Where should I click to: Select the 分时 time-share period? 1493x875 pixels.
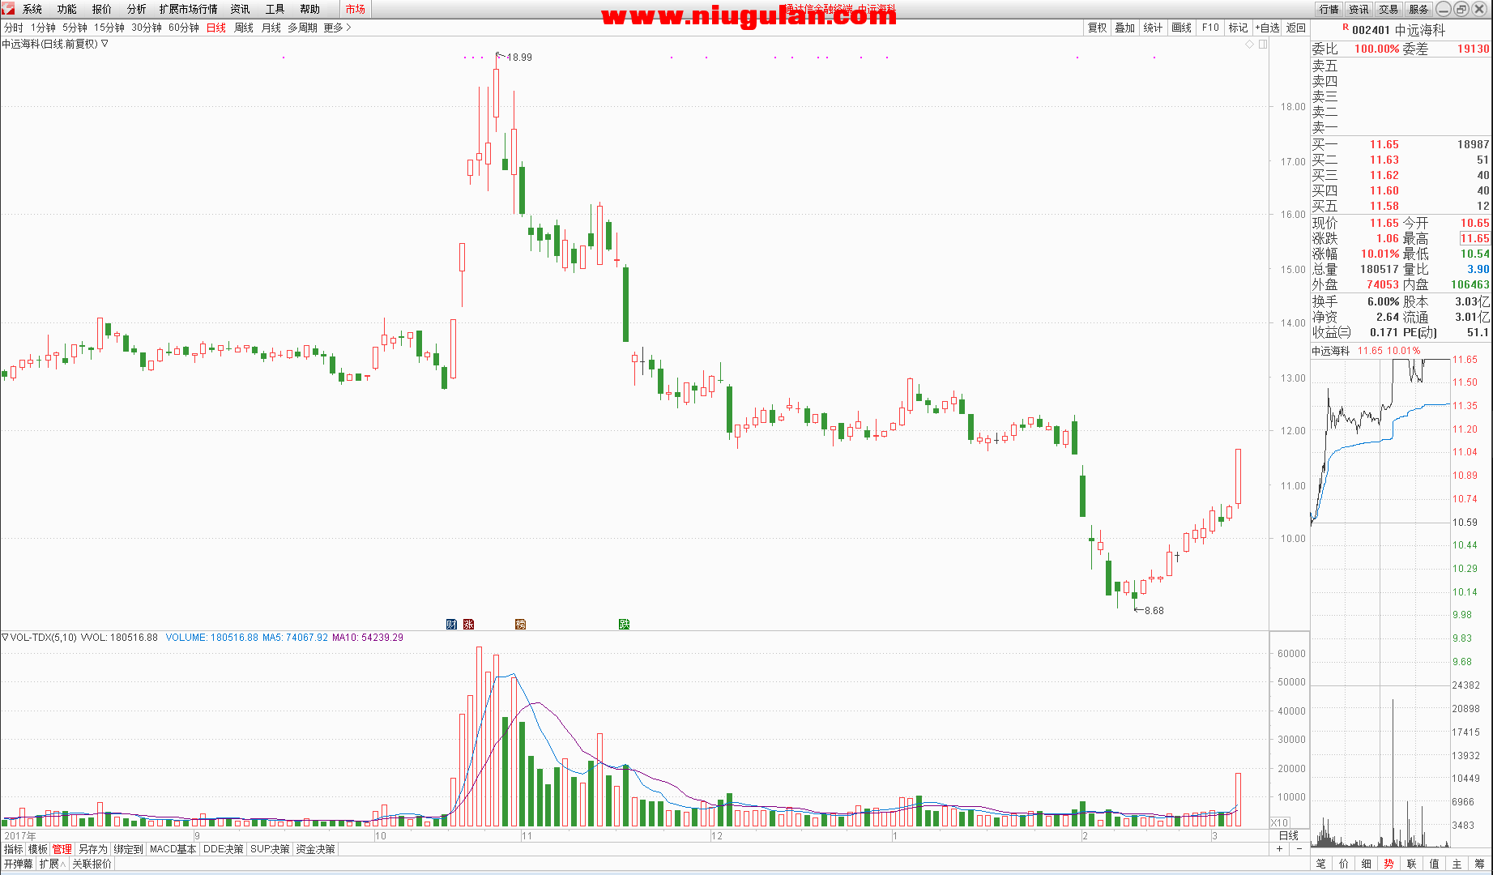pos(14,28)
